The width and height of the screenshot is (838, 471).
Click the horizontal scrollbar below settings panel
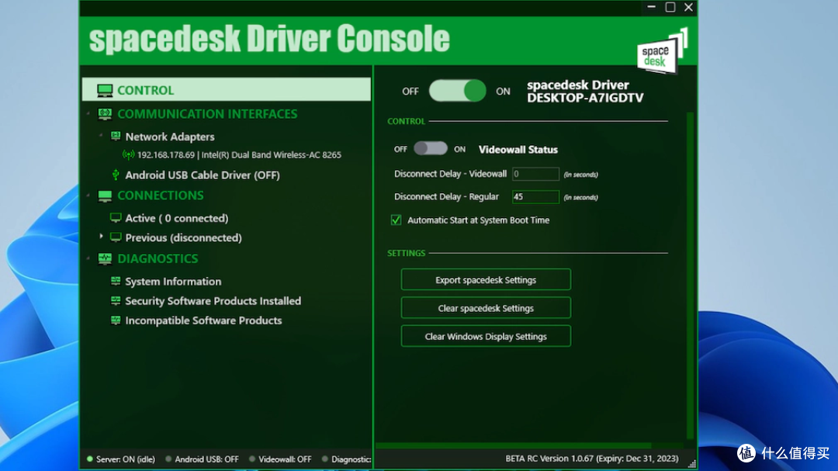513,445
